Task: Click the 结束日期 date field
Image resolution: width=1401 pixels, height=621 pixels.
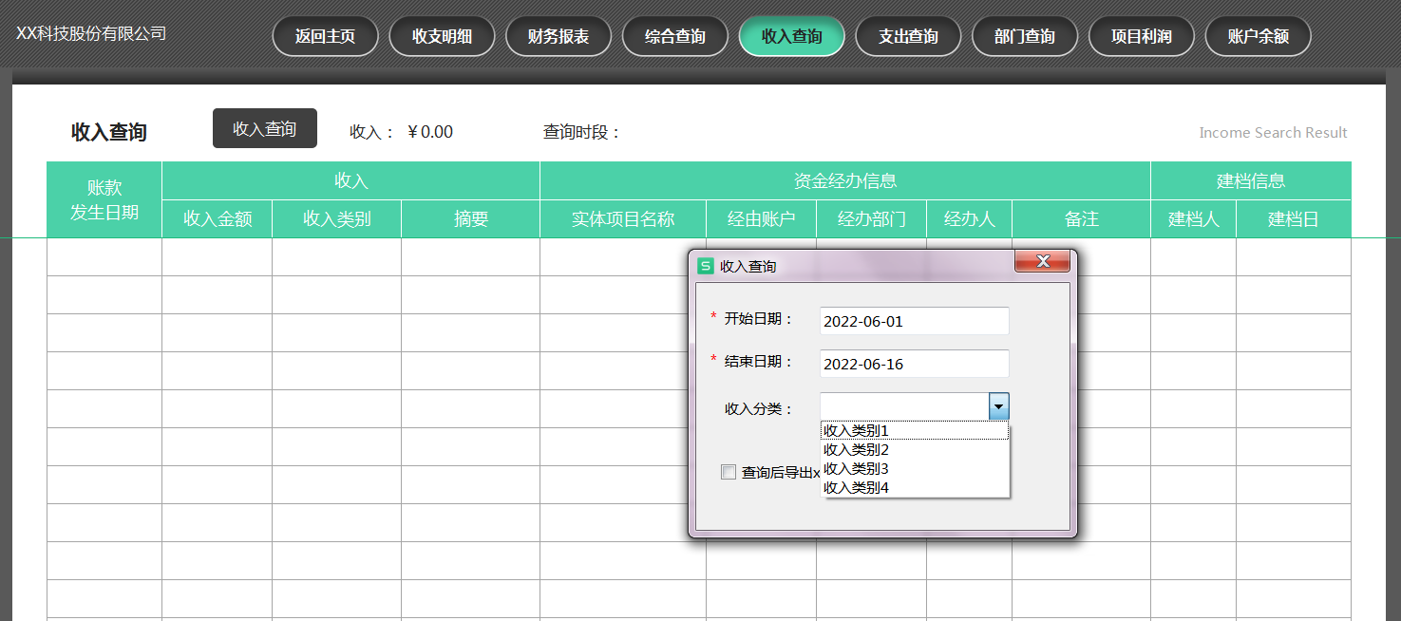Action: click(914, 364)
